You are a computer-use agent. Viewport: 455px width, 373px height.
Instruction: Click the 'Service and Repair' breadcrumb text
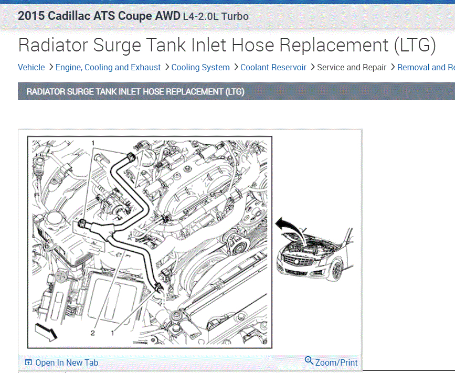coord(352,67)
